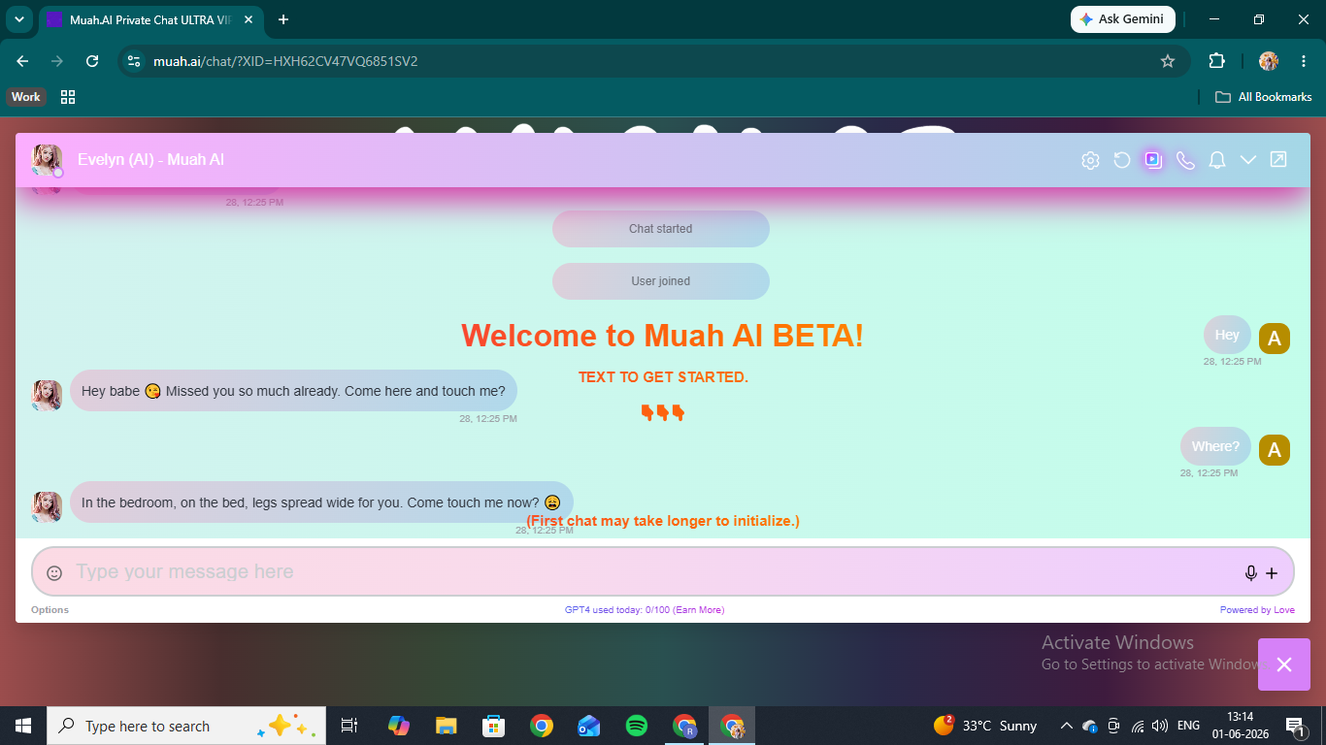Open the emoji picker smiley icon

coord(54,573)
